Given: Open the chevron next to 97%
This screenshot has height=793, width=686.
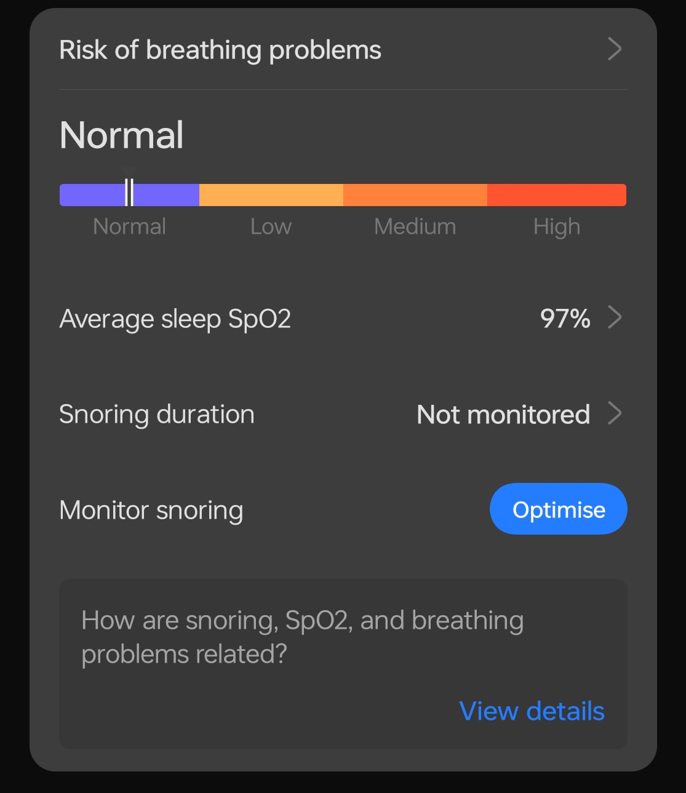Looking at the screenshot, I should [x=614, y=318].
